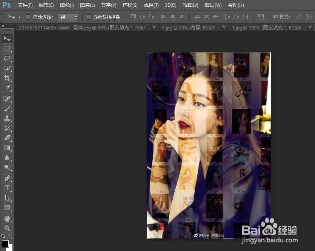Image resolution: width=315 pixels, height=251 pixels.
Task: Click the distribute bottom edges icon
Action: pos(215,17)
